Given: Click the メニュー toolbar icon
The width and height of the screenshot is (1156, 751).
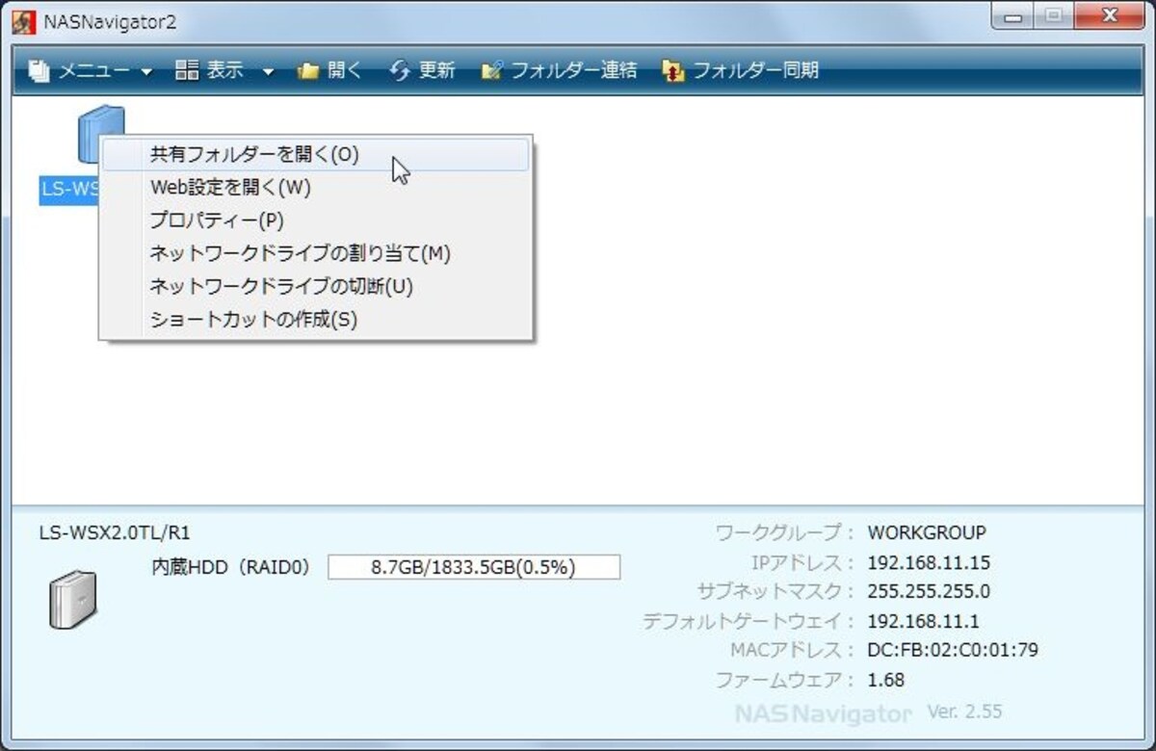Looking at the screenshot, I should click(39, 70).
